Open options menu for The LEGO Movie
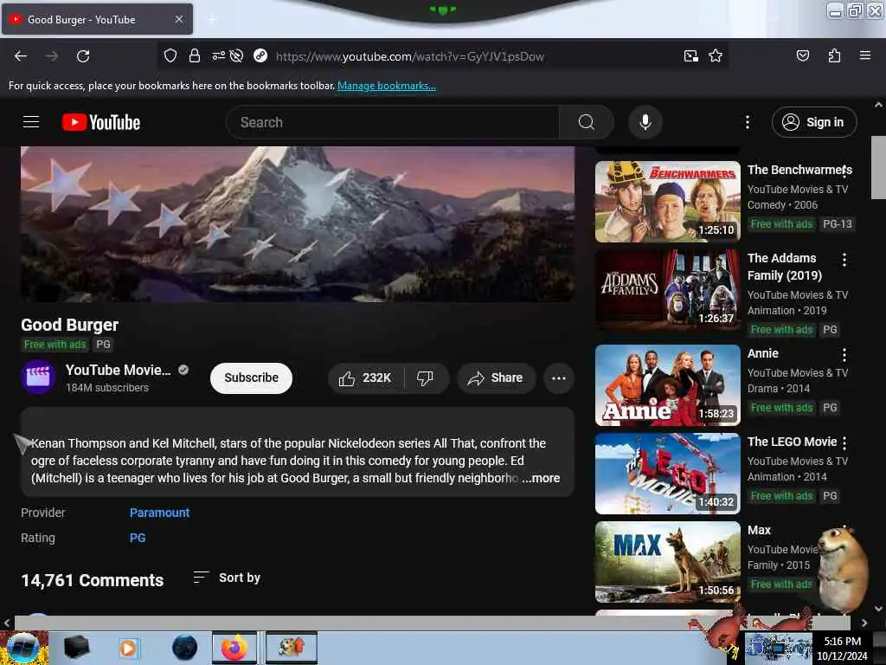The width and height of the screenshot is (886, 665). coord(844,442)
